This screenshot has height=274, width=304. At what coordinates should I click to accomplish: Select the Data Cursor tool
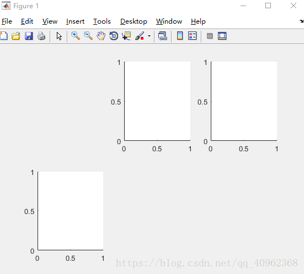[x=126, y=36]
